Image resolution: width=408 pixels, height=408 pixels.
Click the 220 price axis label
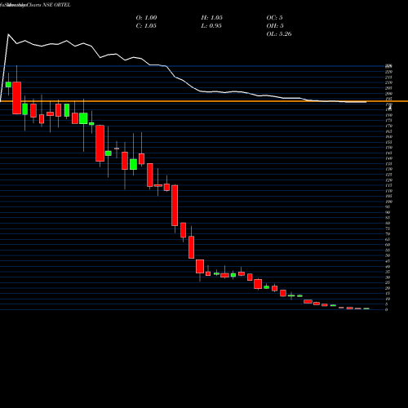point(388,72)
